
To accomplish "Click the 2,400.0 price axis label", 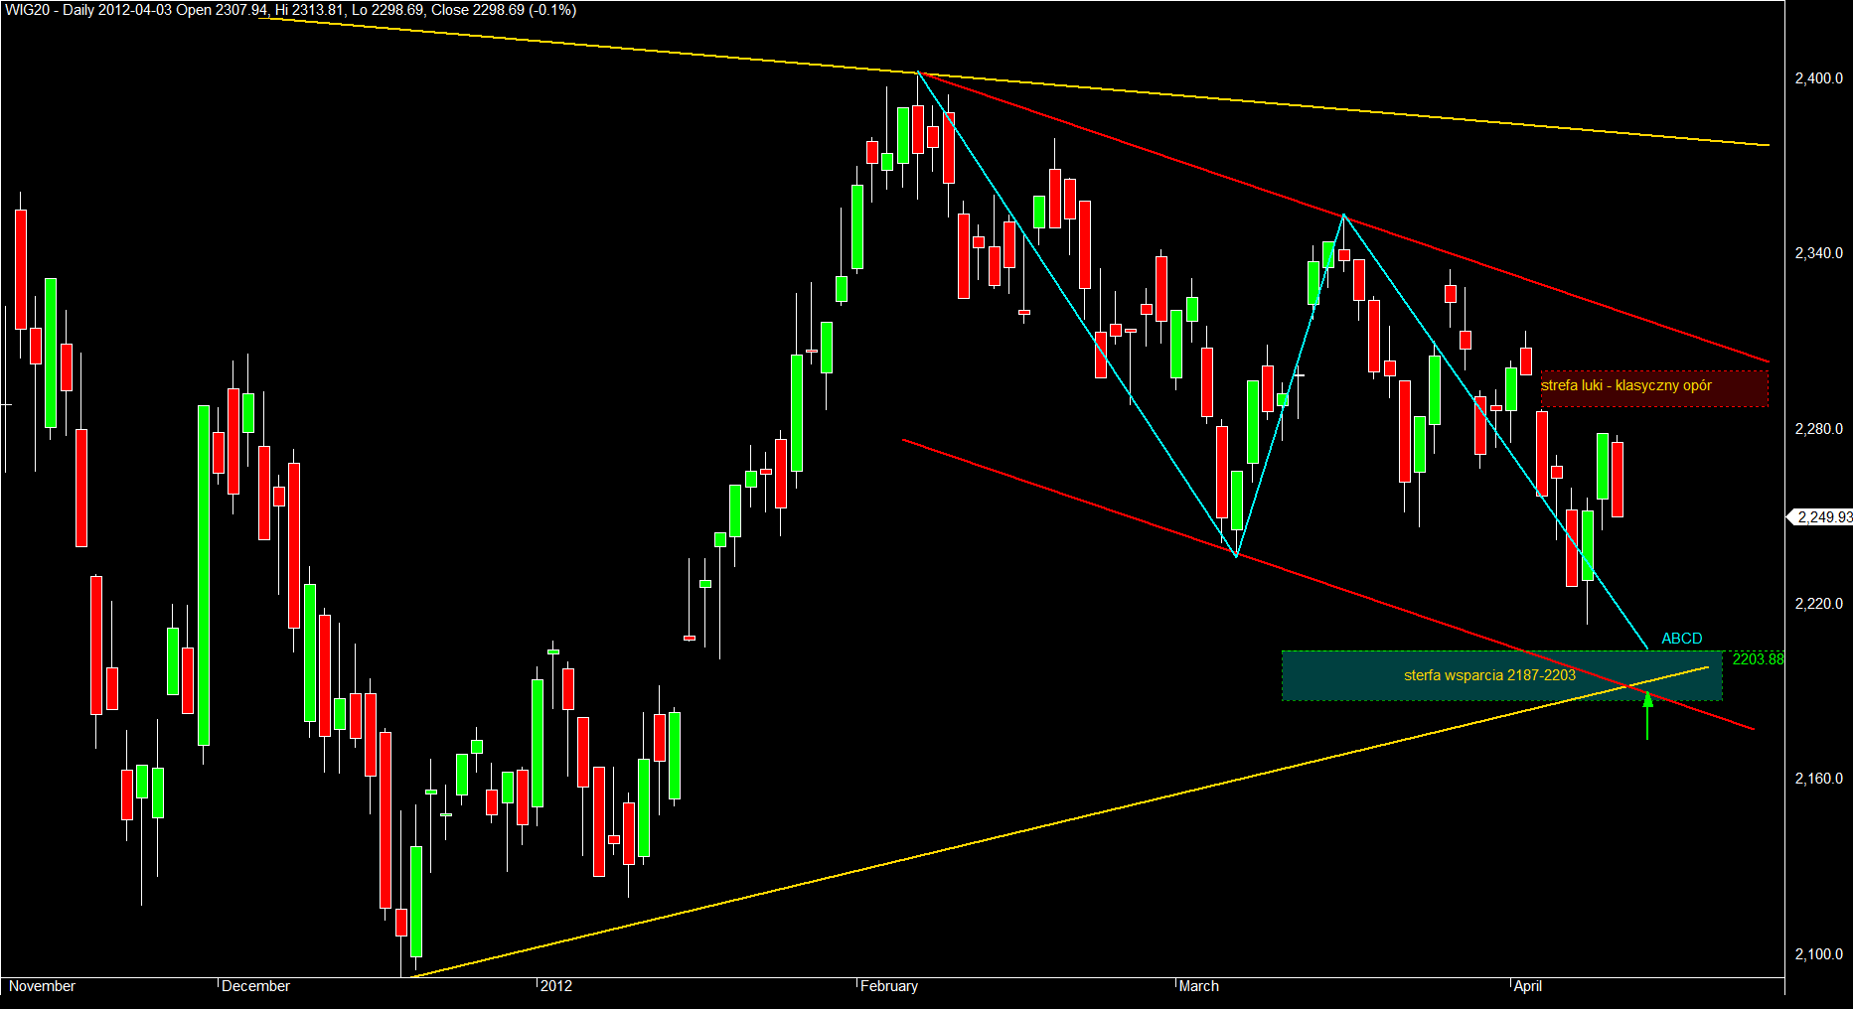I will pos(1818,78).
